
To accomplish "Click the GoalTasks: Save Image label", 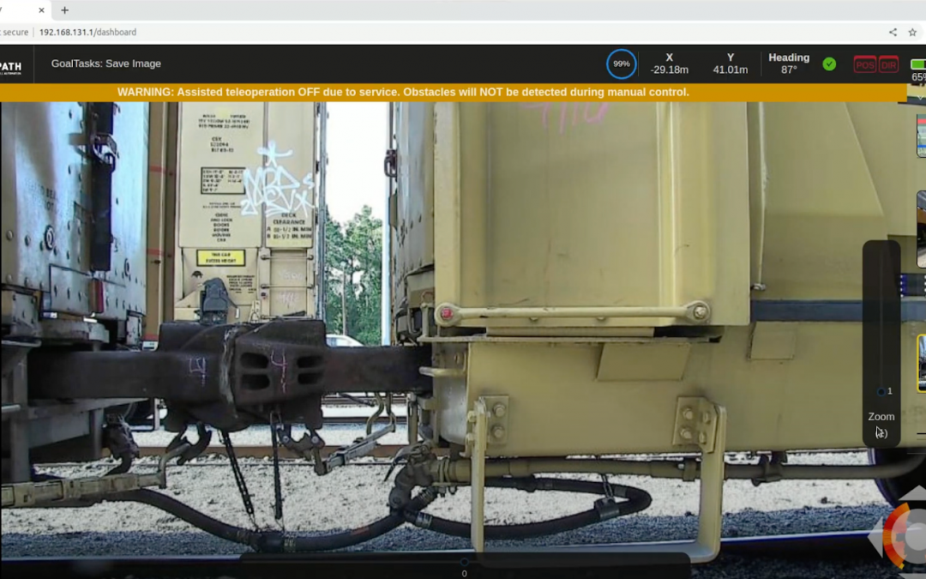I will 105,63.
